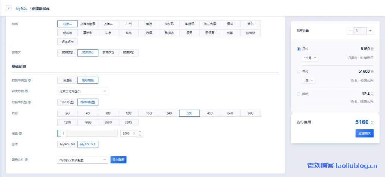Viewport: 385px width, 177px height.
Task: Click the disk size 2000 input field
Action: [128, 133]
